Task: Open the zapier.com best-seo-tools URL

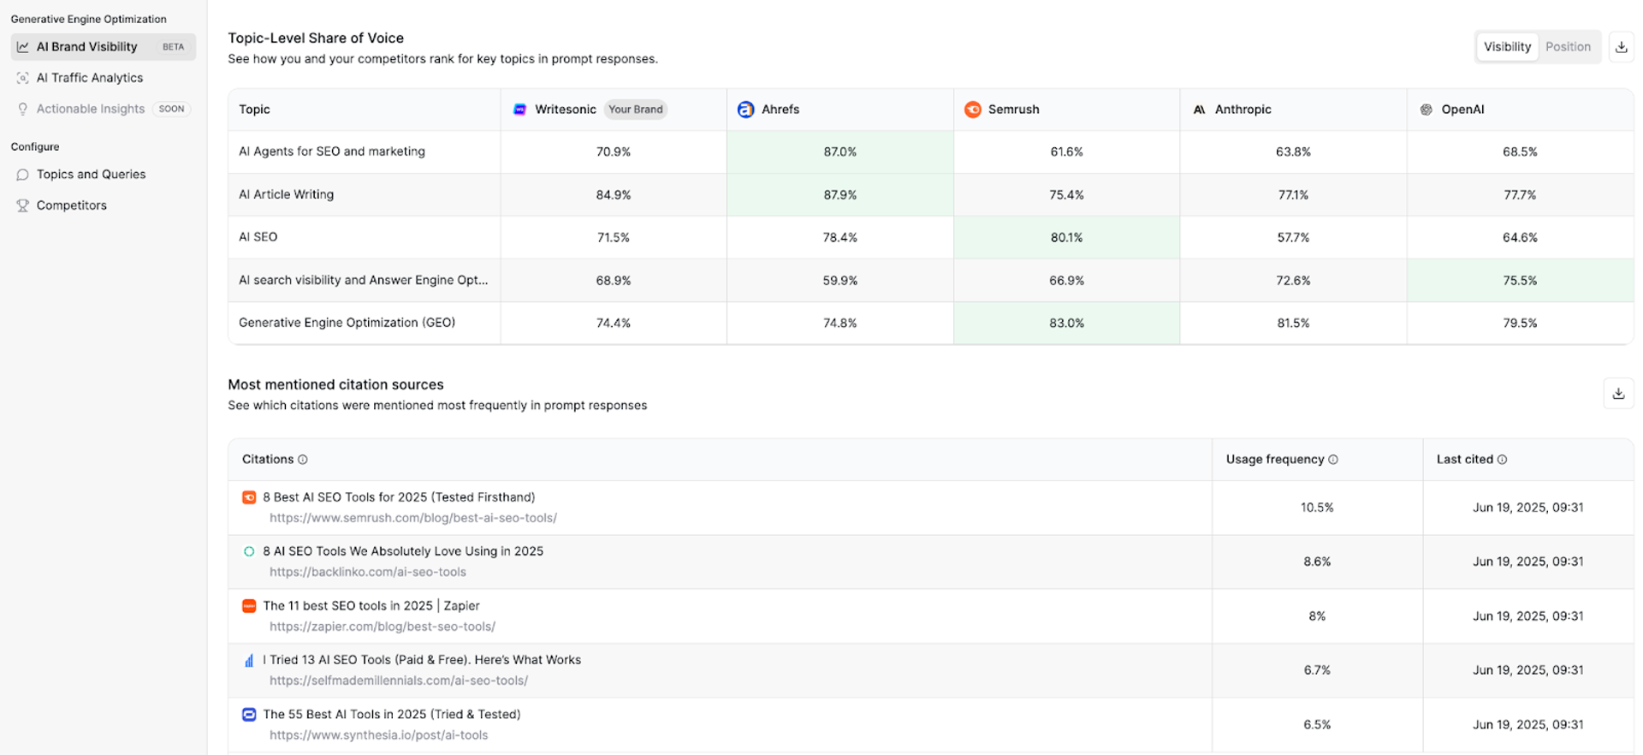Action: pyautogui.click(x=383, y=627)
